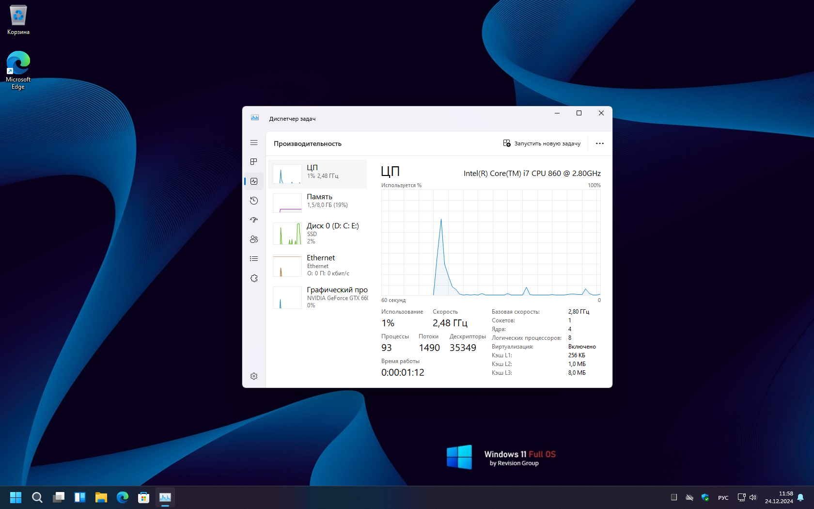The image size is (814, 509).
Task: Select the Performance page icon
Action: [254, 181]
